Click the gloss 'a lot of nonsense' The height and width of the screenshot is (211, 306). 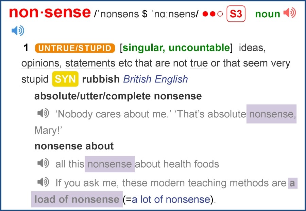171,199
